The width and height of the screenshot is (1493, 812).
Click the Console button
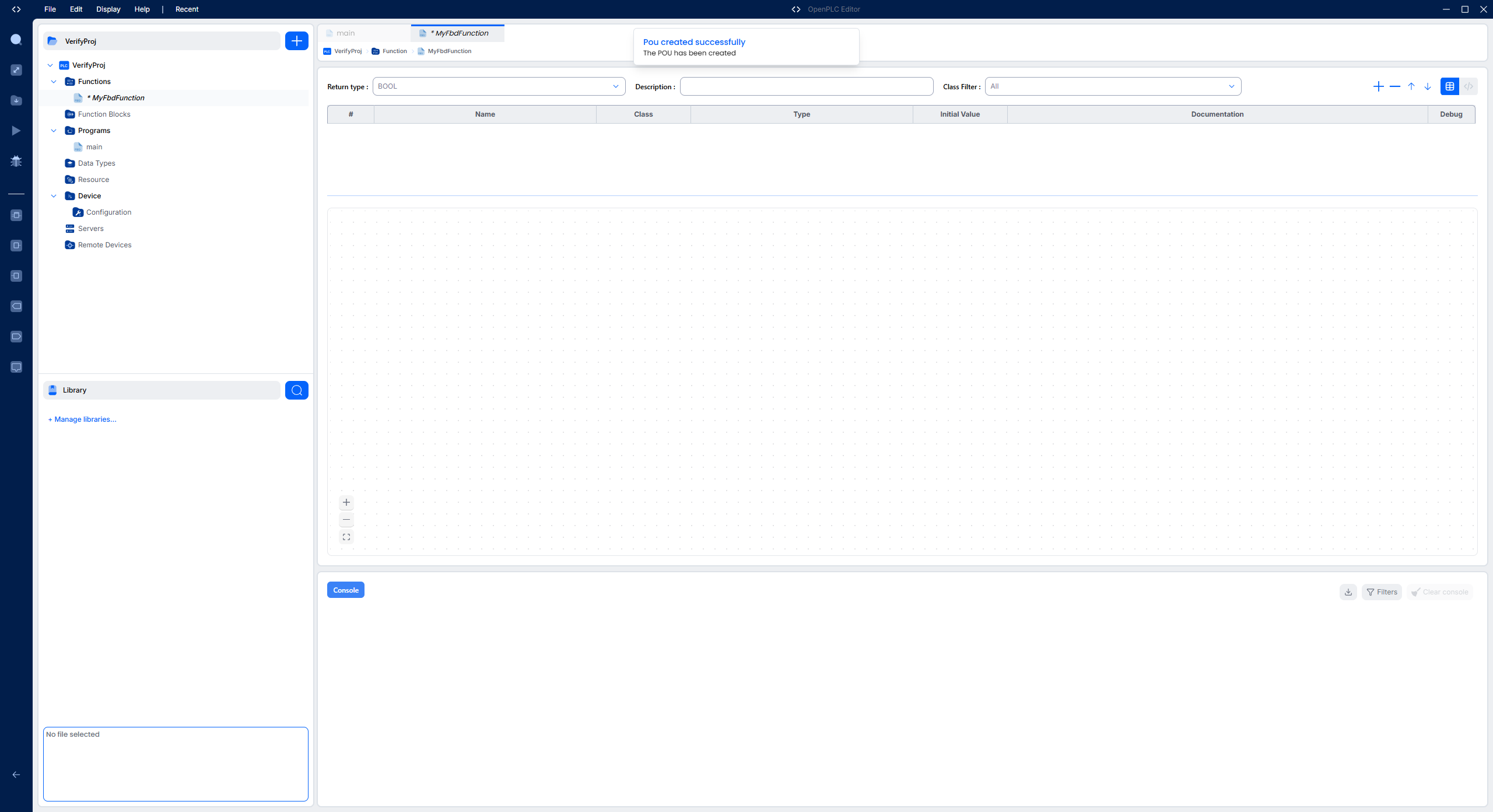pyautogui.click(x=346, y=590)
